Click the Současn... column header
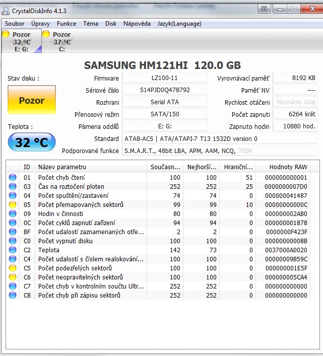This screenshot has width=323, height=356. [165, 167]
